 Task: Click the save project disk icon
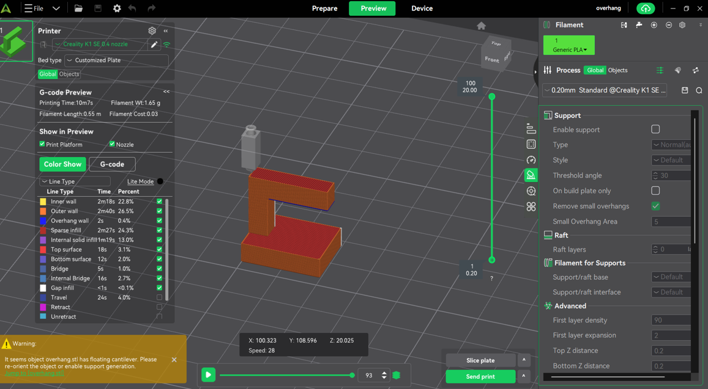[97, 8]
